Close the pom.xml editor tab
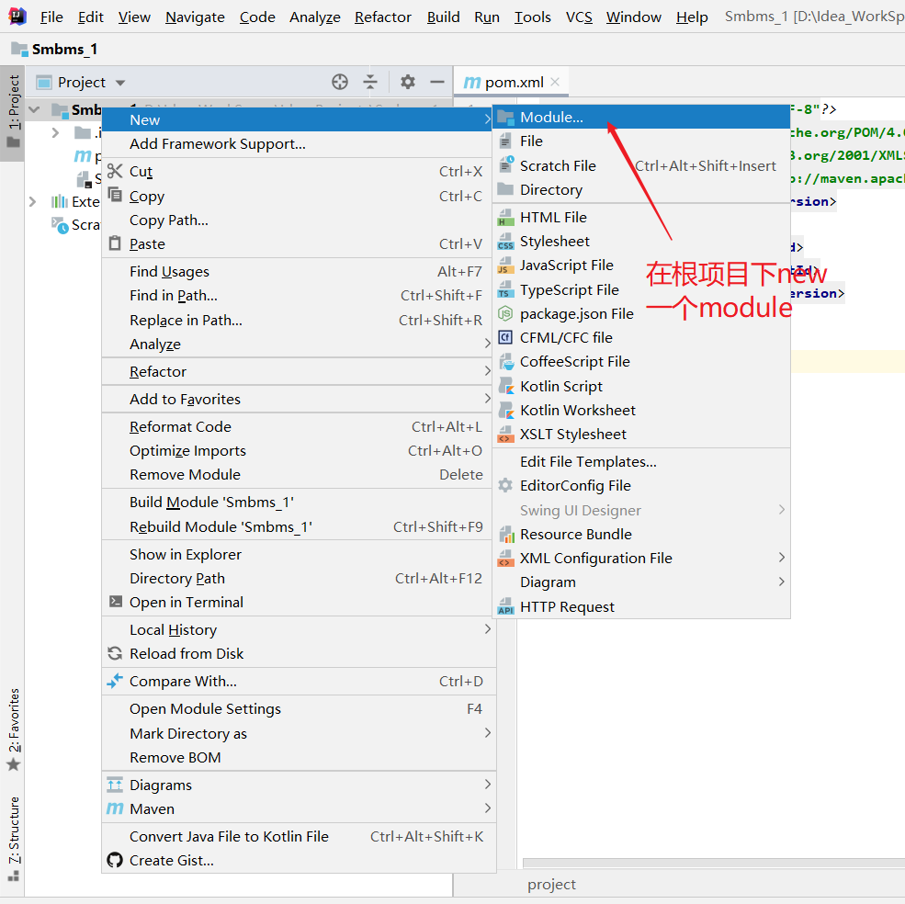905x904 pixels. tap(555, 82)
